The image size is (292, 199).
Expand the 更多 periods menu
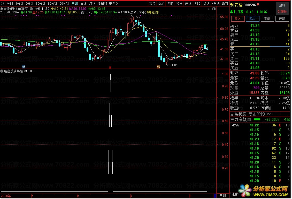113,4
